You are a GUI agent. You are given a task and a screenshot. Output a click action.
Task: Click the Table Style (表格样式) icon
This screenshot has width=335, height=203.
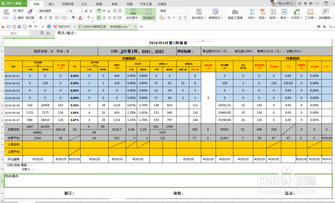(215, 11)
